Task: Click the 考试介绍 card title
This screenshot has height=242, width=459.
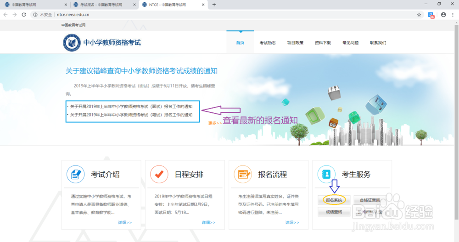Action: tap(105, 175)
